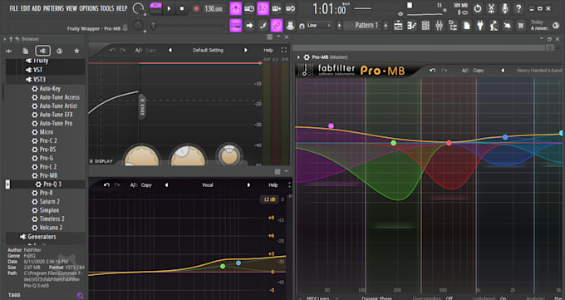Select the plugin database browser tab icon
This screenshot has height=300, width=565.
coord(43,51)
